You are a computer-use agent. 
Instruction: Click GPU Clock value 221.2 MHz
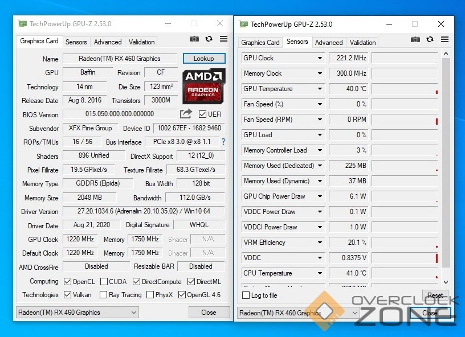pyautogui.click(x=348, y=58)
